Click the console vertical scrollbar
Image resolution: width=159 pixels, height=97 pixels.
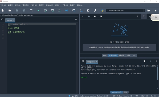tap(157, 73)
